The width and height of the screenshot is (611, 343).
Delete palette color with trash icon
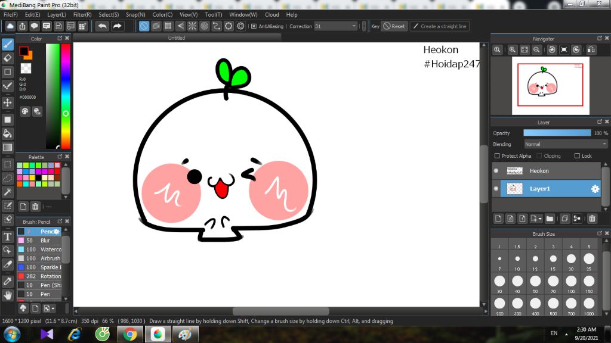coord(35,206)
